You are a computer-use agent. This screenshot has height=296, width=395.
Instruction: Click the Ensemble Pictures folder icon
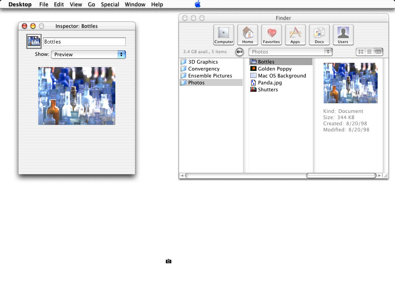tap(184, 76)
